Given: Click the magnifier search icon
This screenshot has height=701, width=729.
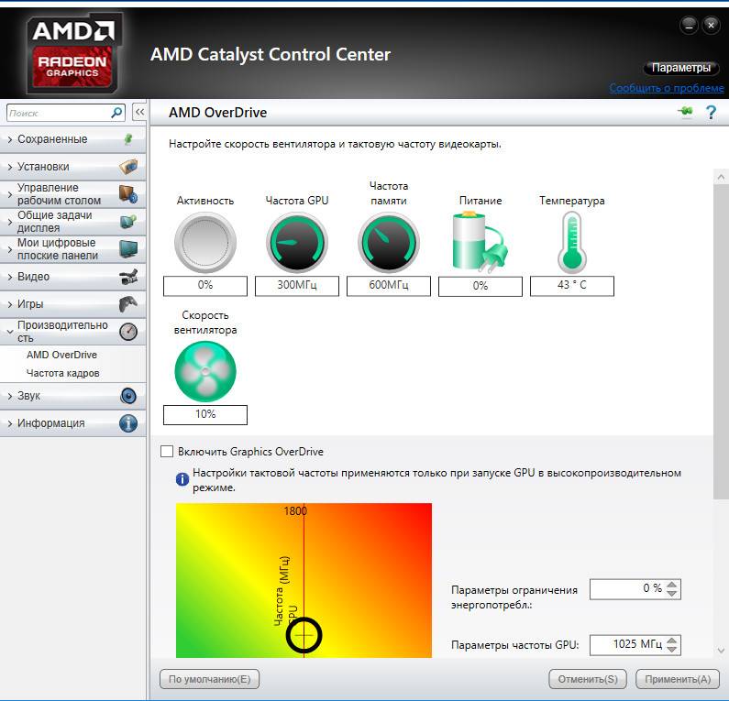Looking at the screenshot, I should click(x=116, y=113).
